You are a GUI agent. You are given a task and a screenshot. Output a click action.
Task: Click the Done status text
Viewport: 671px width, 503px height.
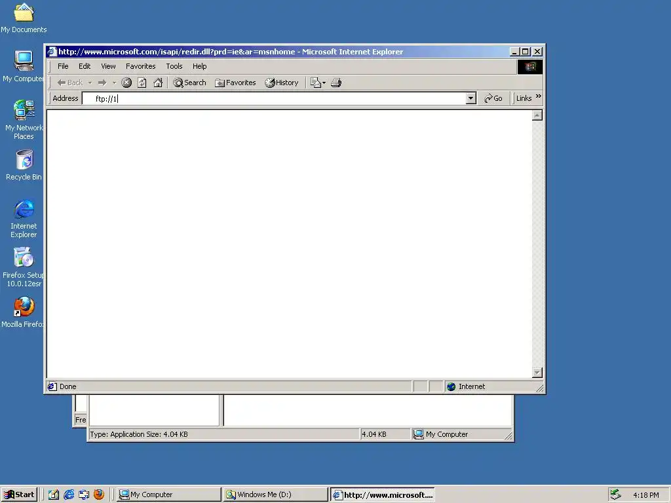click(x=67, y=386)
